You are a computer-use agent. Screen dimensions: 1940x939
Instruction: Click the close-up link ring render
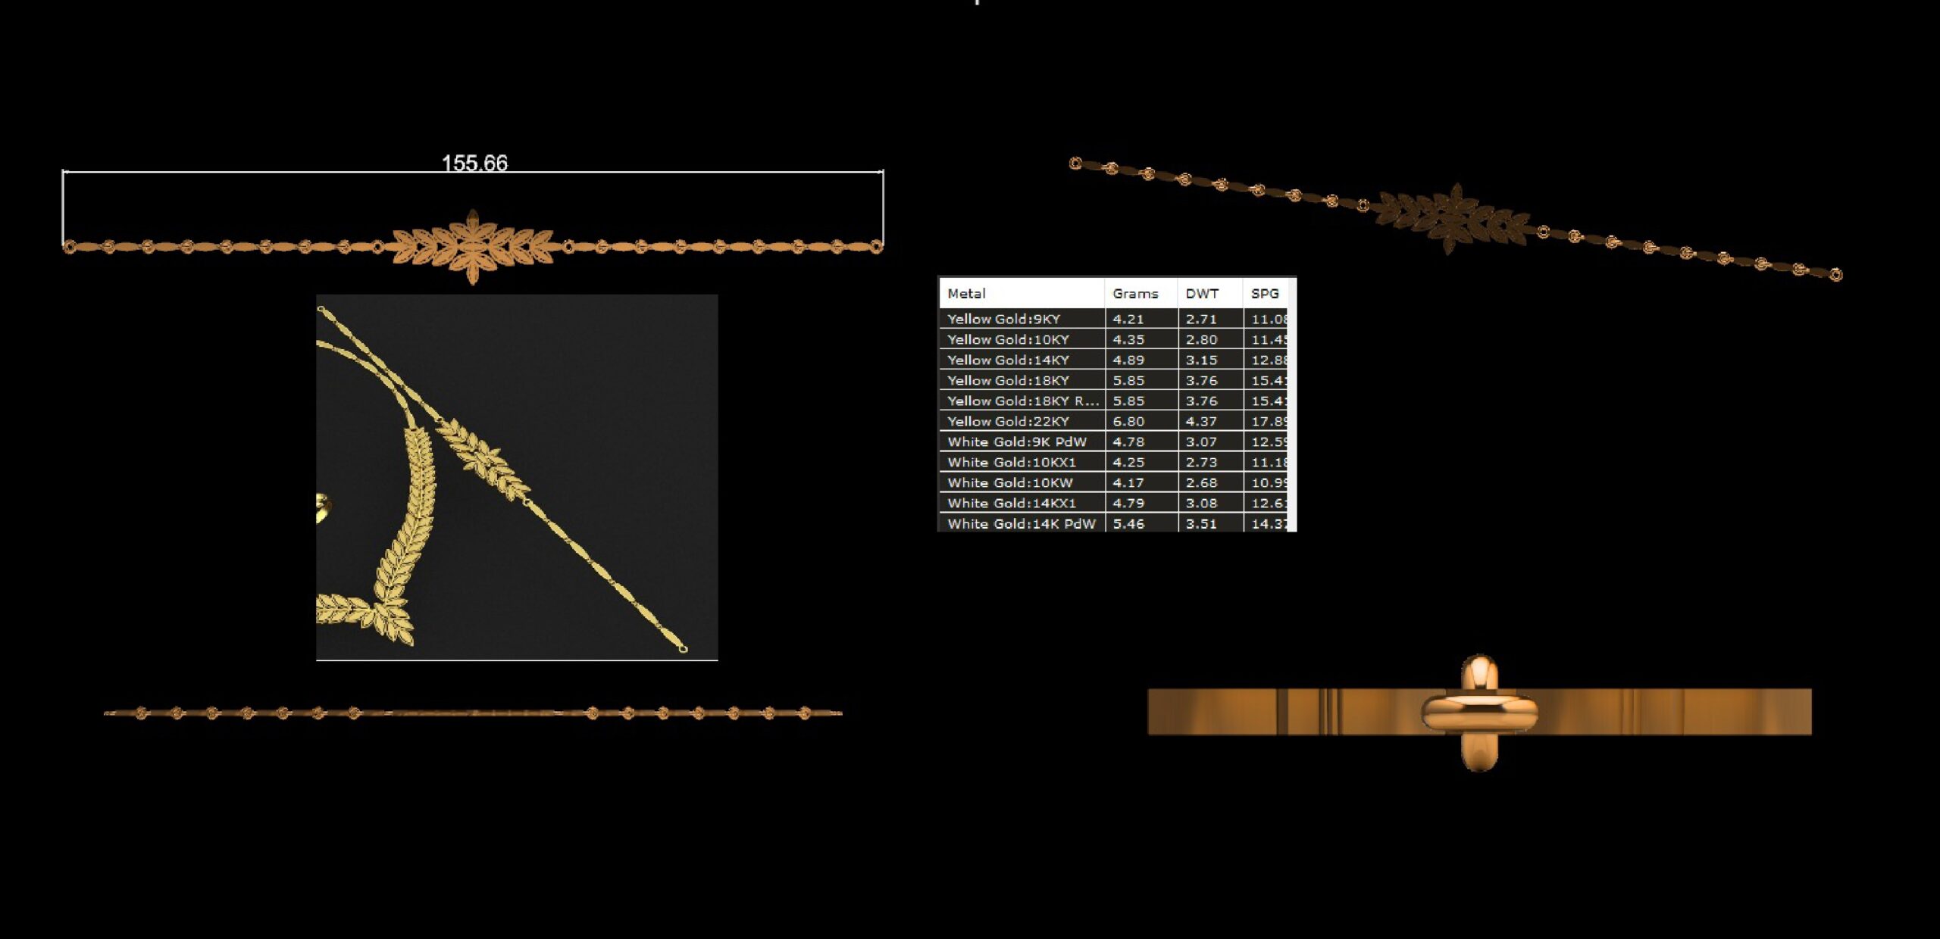pyautogui.click(x=1478, y=712)
